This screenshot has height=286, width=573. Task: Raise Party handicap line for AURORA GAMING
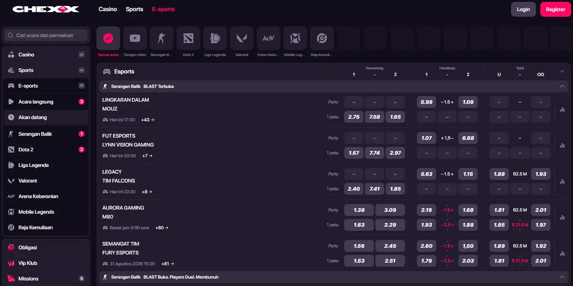(x=447, y=206)
